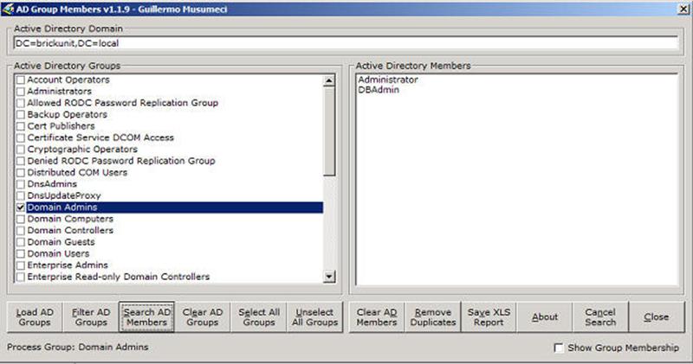Click the groups list scroll down arrow
This screenshot has height=364, width=693.
tap(329, 277)
